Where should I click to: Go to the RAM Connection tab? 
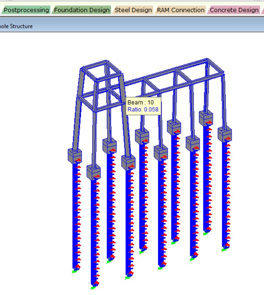tap(181, 10)
